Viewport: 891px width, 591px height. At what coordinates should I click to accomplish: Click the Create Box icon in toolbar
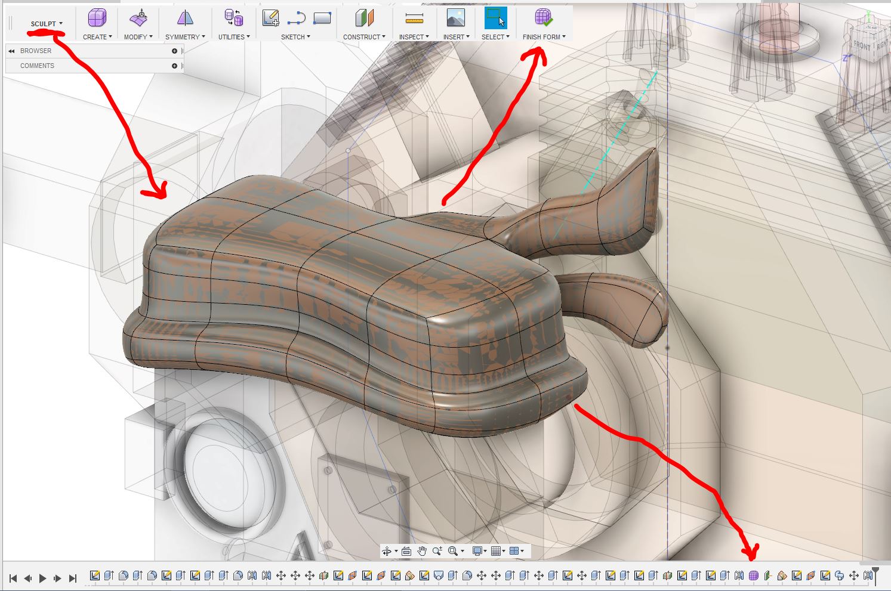coord(97,18)
